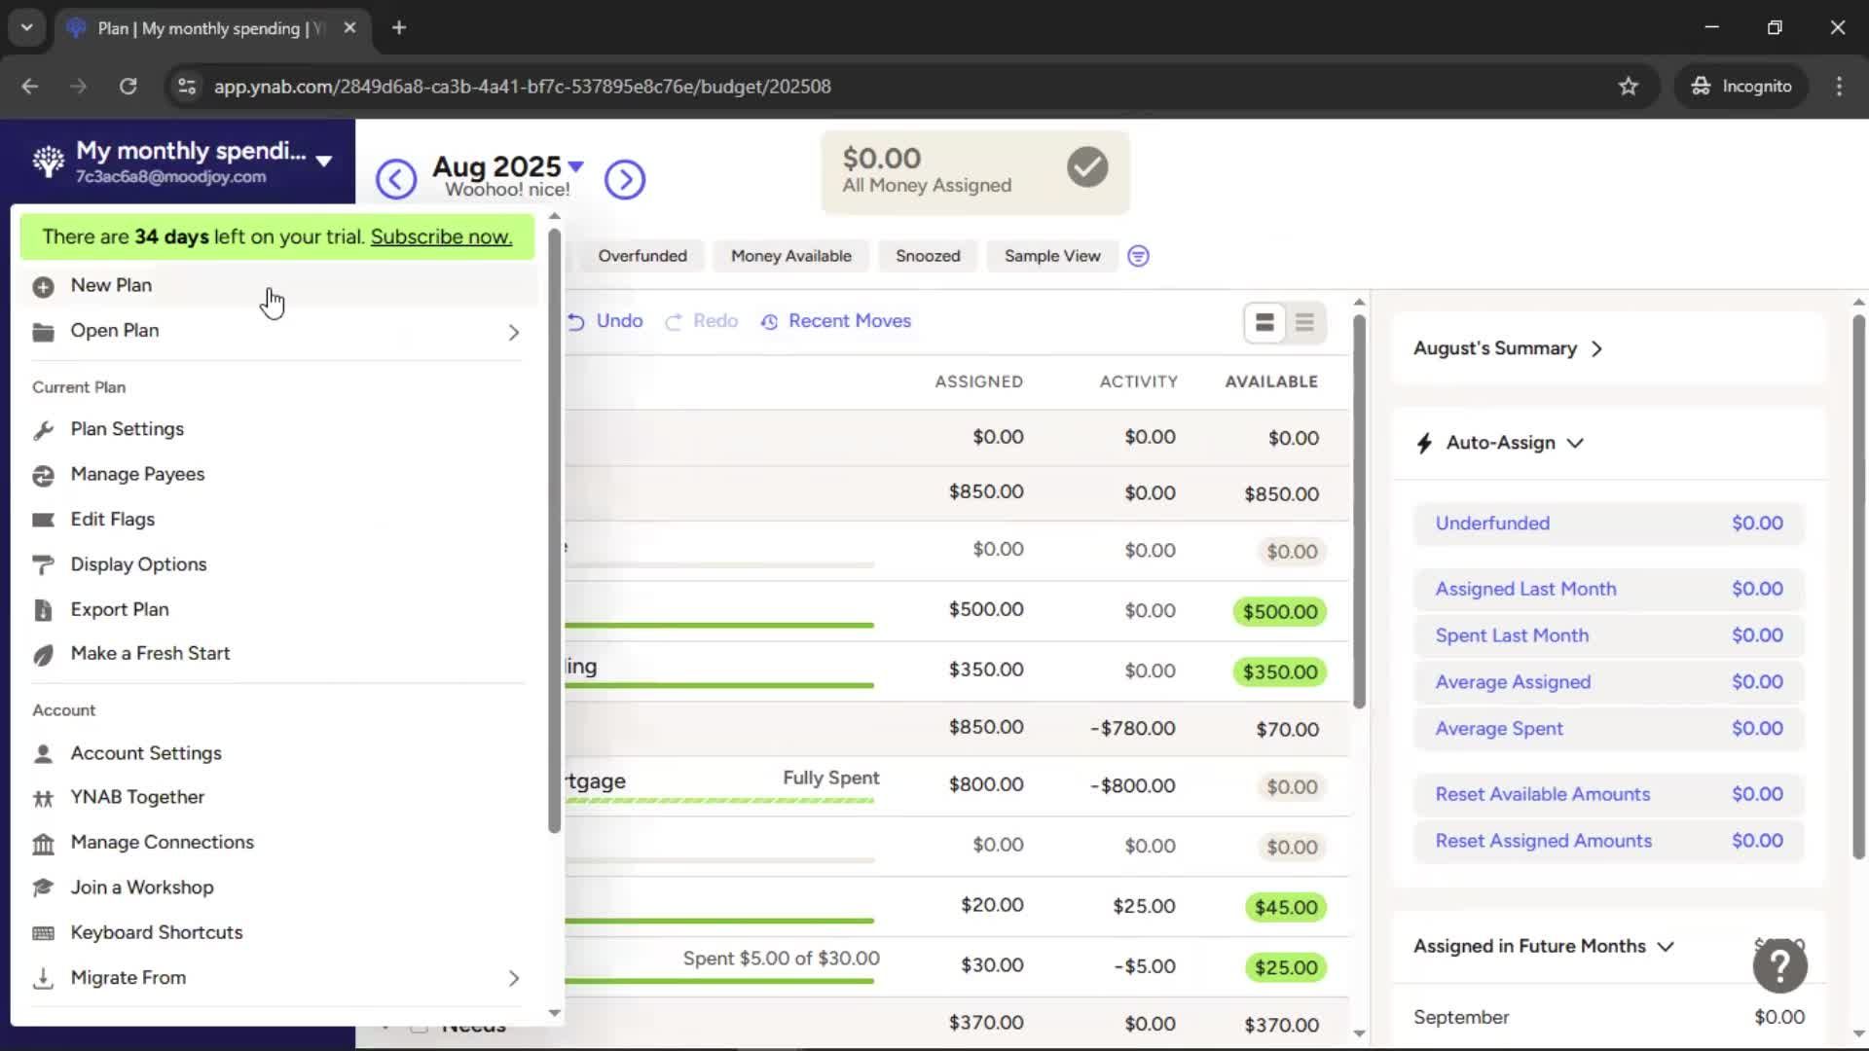This screenshot has height=1051, width=1869.
Task: Click the Export Plan file icon
Action: click(x=43, y=610)
